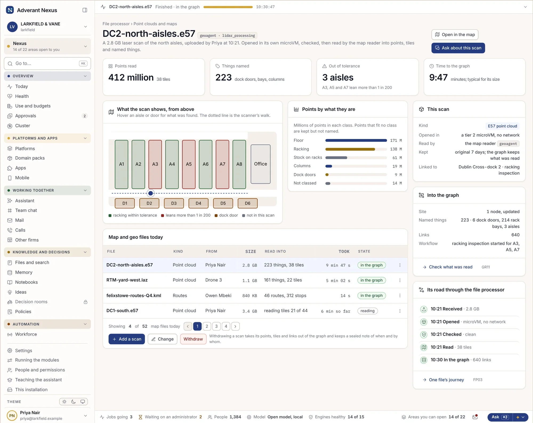Click the Withdraw button
Image resolution: width=533 pixels, height=423 pixels.
[x=193, y=339]
